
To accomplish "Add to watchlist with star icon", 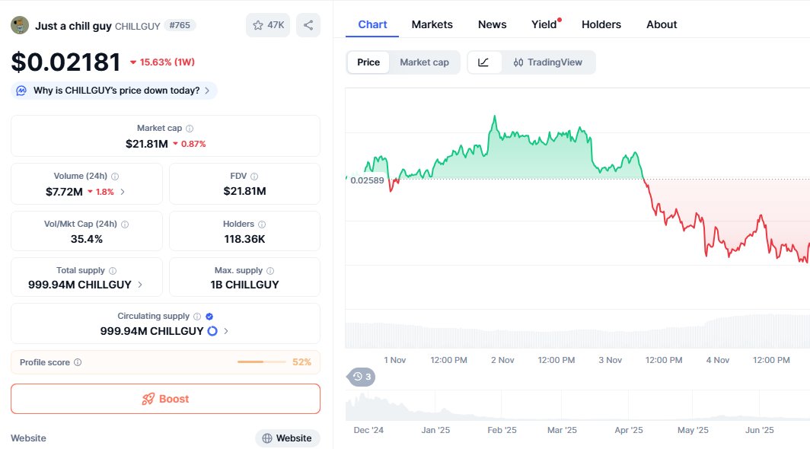I will pyautogui.click(x=267, y=25).
